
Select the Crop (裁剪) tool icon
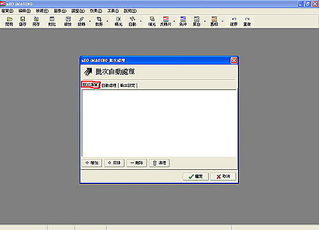[99, 21]
